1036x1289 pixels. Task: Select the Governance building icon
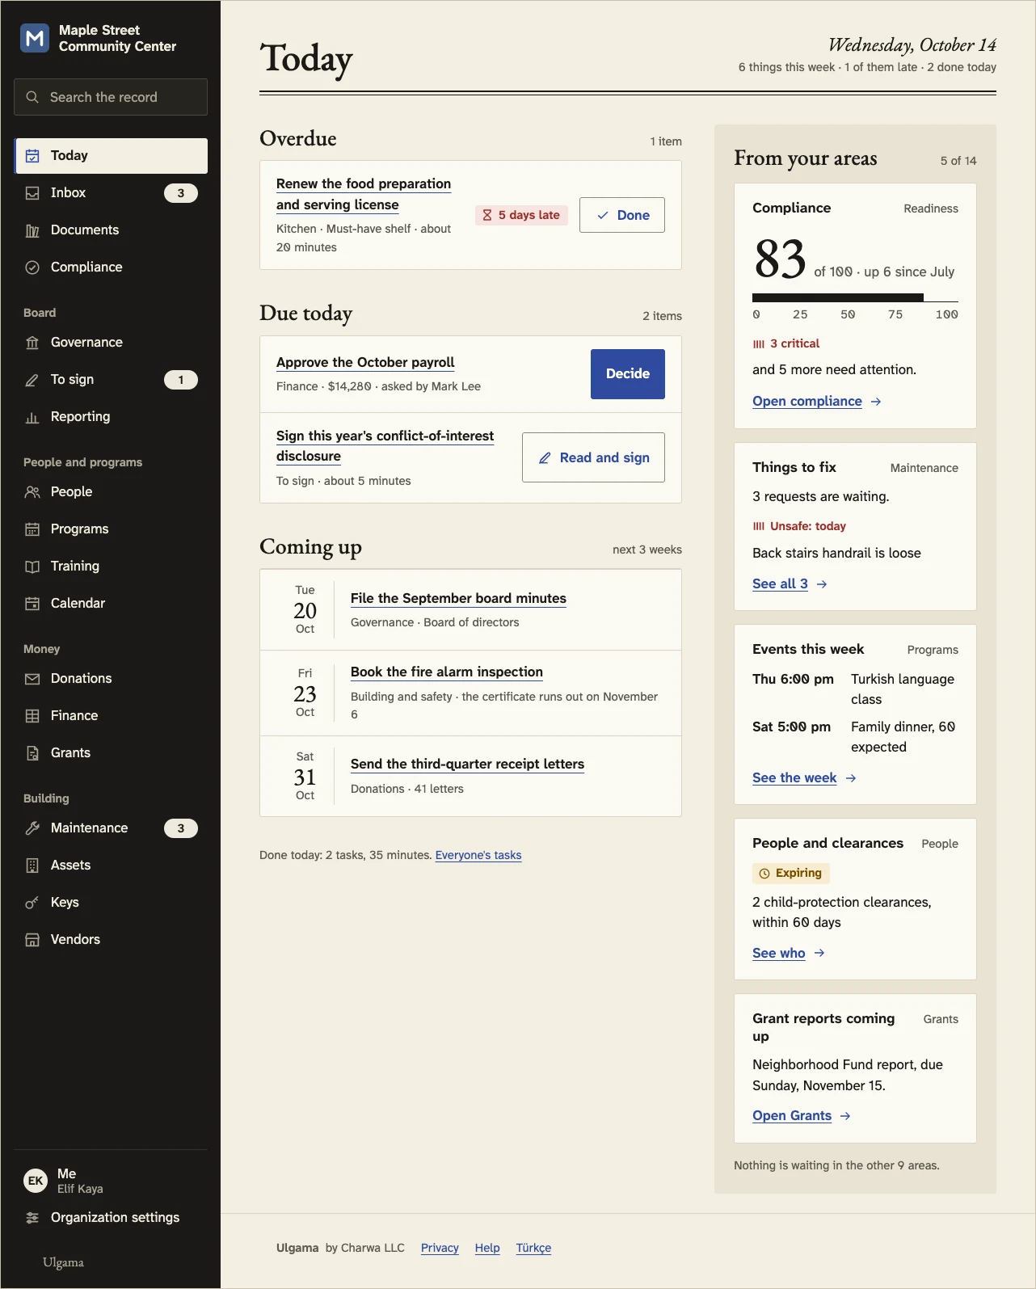point(32,343)
